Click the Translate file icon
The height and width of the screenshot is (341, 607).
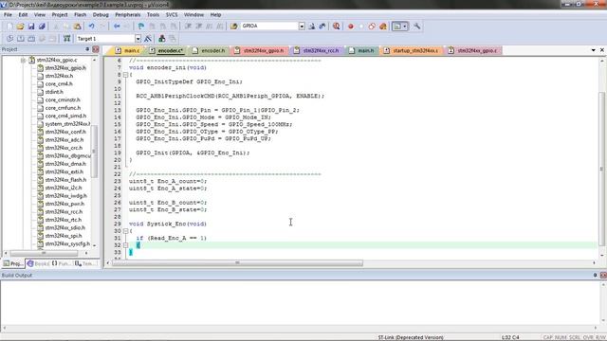point(9,39)
